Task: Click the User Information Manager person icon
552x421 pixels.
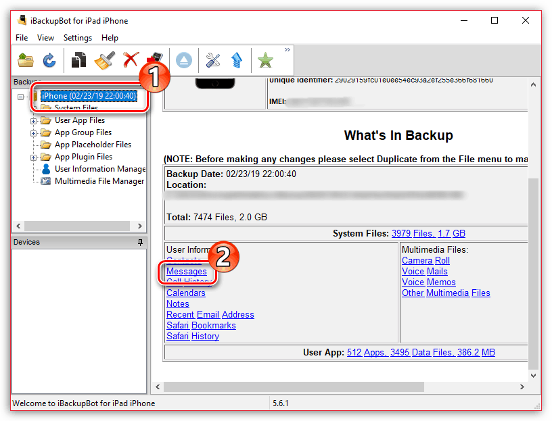Action: tap(46, 169)
